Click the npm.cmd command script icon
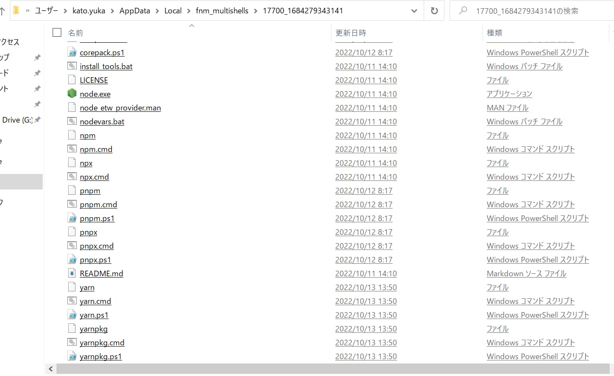Screen dimensions: 614x376 coord(72,149)
